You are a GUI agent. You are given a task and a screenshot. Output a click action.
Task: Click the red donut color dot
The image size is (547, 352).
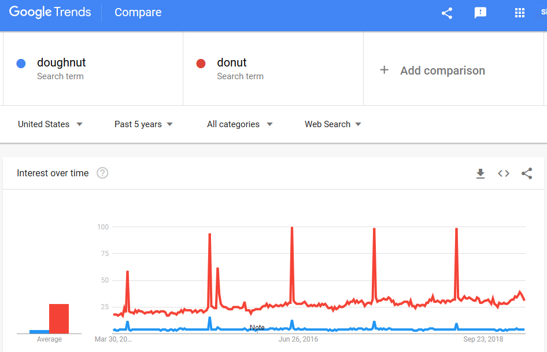(201, 64)
